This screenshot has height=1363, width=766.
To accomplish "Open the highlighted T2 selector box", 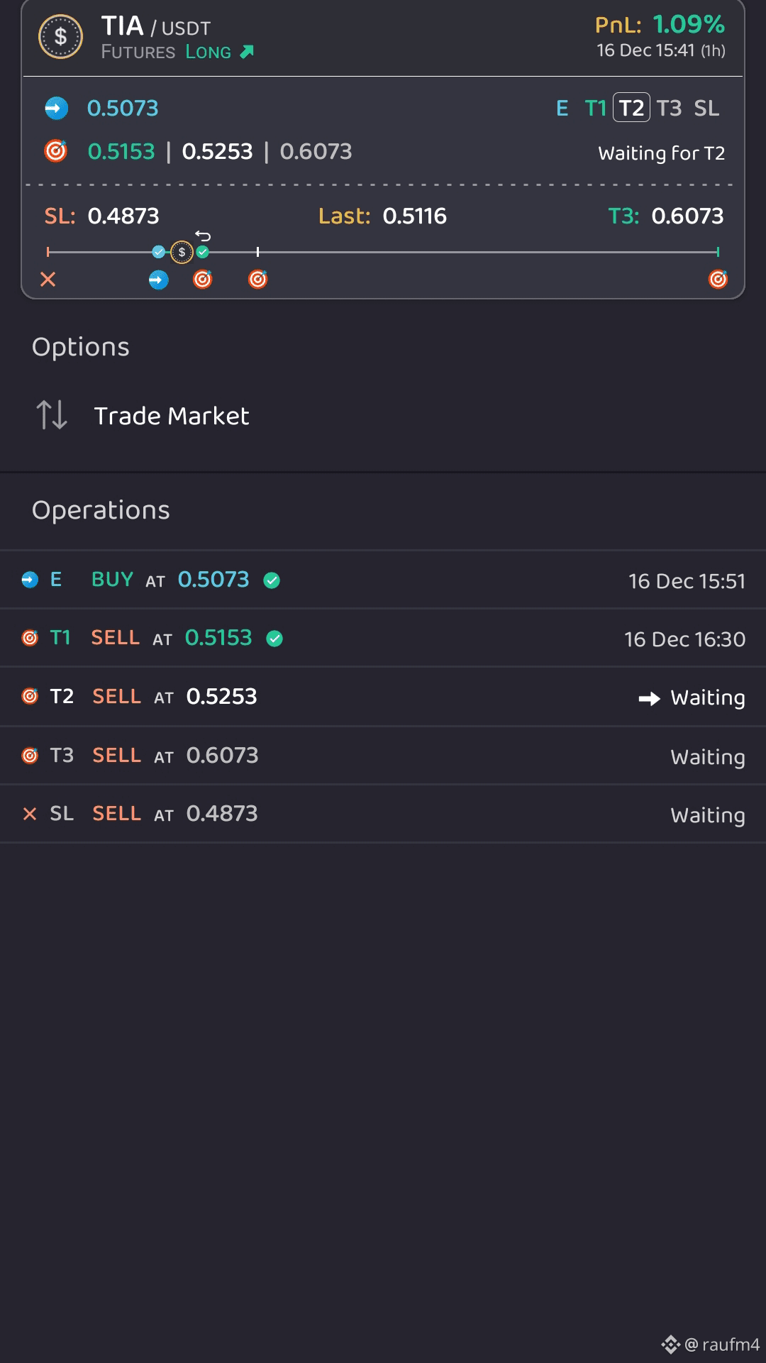I will tap(630, 108).
